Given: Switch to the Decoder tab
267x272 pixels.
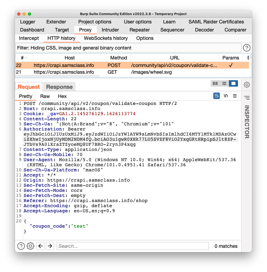Looking at the screenshot, I should coord(204,30).
